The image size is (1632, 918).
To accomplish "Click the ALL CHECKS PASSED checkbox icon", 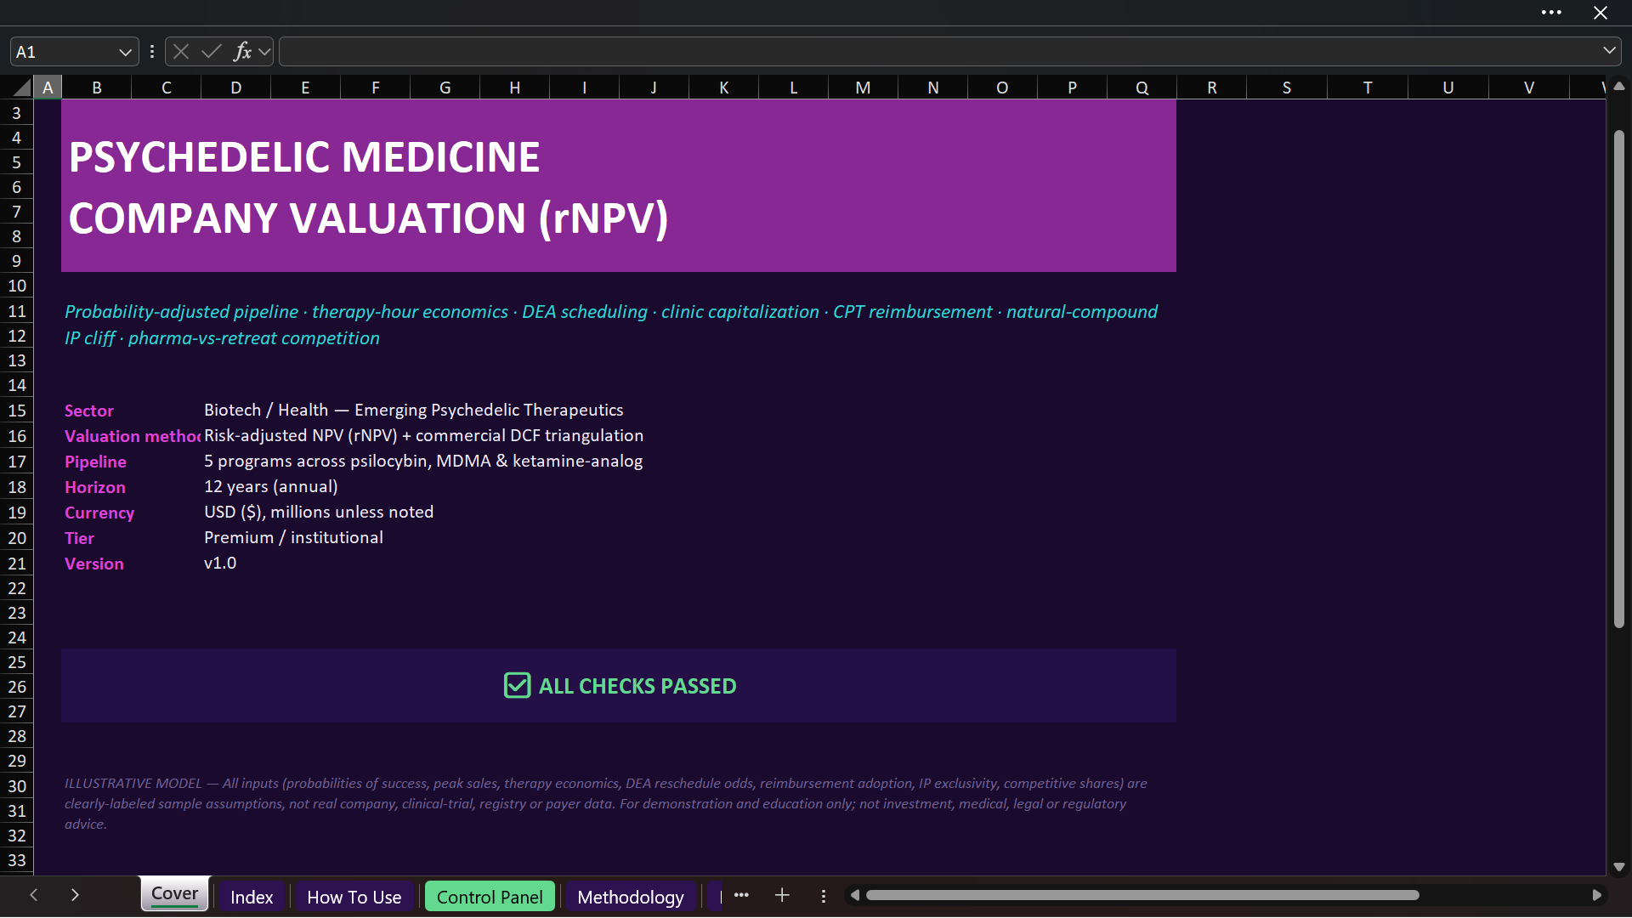I will 518,685.
